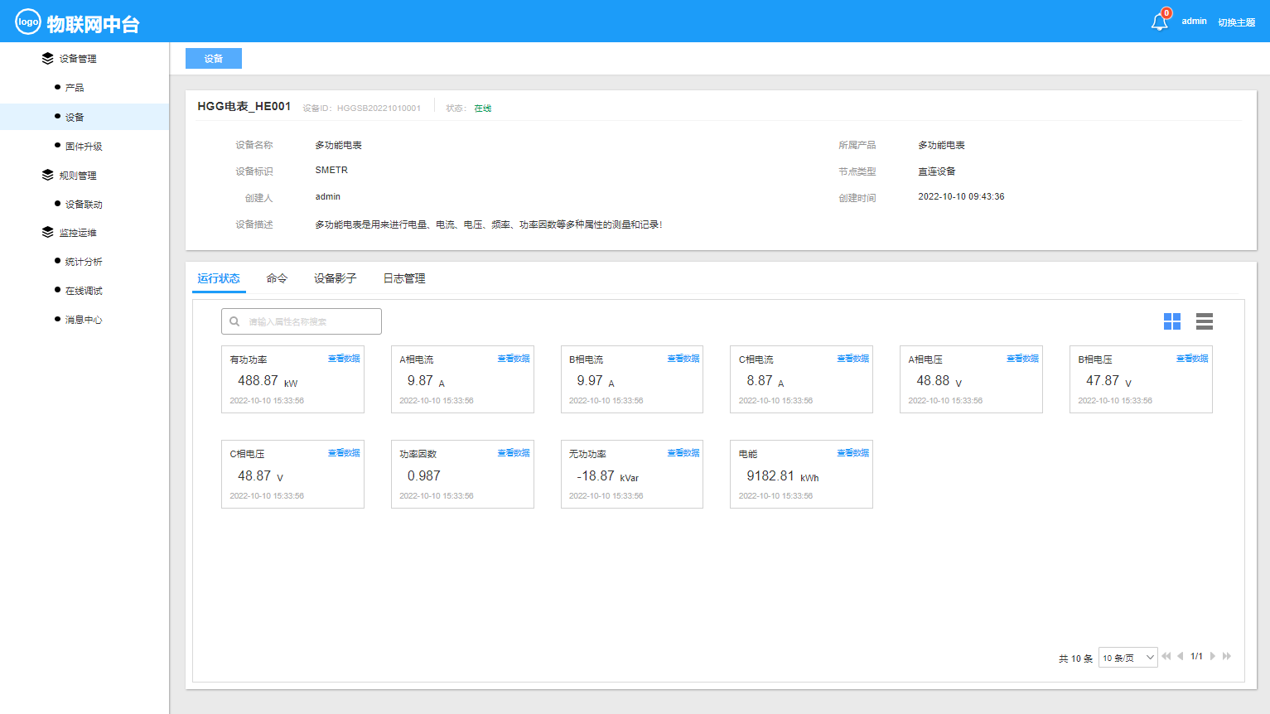Collapse the 设备管理 menu group

click(77, 59)
